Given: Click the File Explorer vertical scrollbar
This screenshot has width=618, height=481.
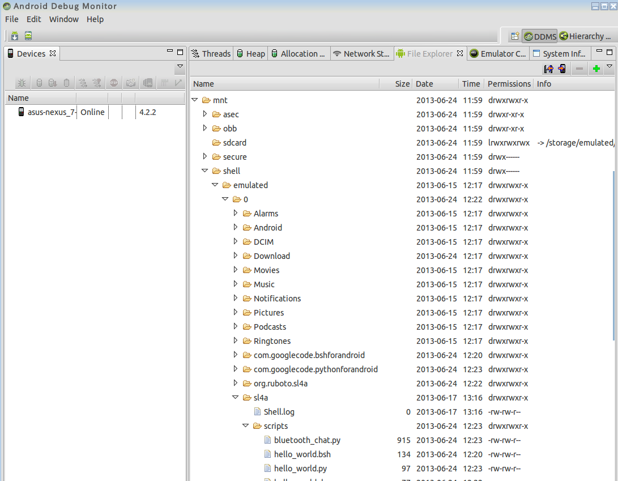Looking at the screenshot, I should pyautogui.click(x=613, y=256).
